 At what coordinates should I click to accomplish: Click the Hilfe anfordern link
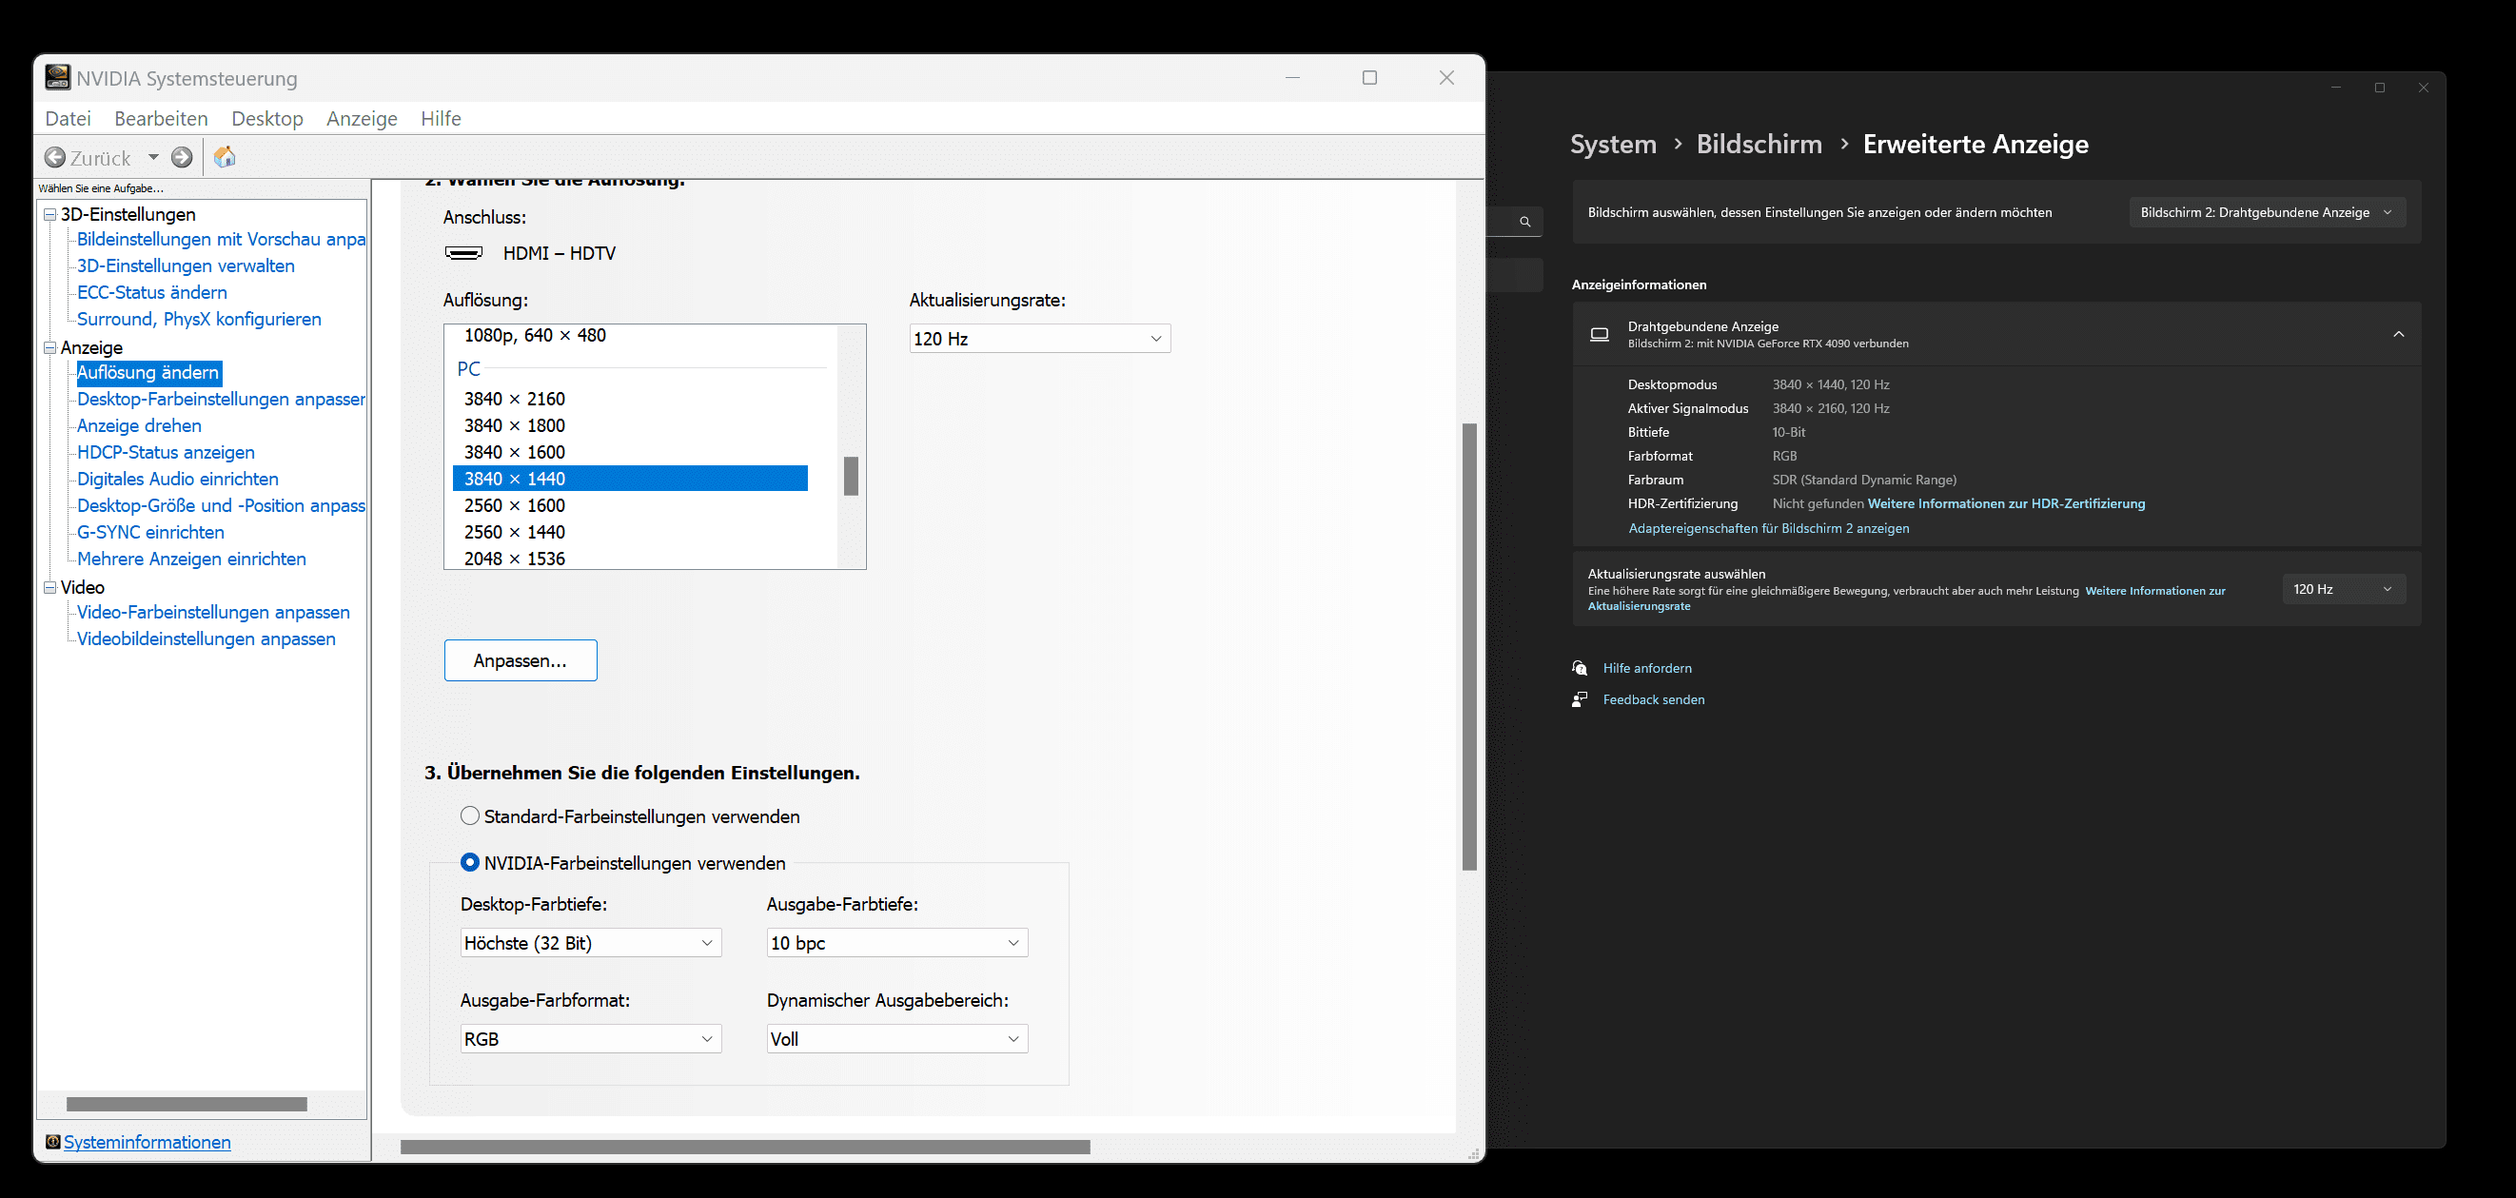pyautogui.click(x=1648, y=668)
